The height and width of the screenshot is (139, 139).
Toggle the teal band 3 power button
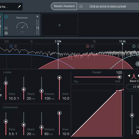click(134, 46)
